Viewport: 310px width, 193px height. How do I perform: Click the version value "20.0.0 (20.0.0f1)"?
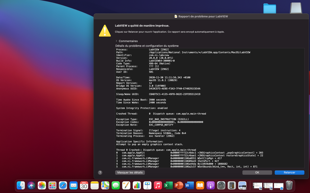161,58
